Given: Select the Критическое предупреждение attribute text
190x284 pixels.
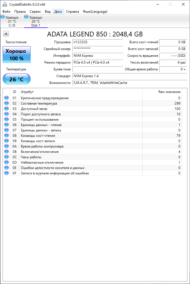Looking at the screenshot, I should point(45,98).
